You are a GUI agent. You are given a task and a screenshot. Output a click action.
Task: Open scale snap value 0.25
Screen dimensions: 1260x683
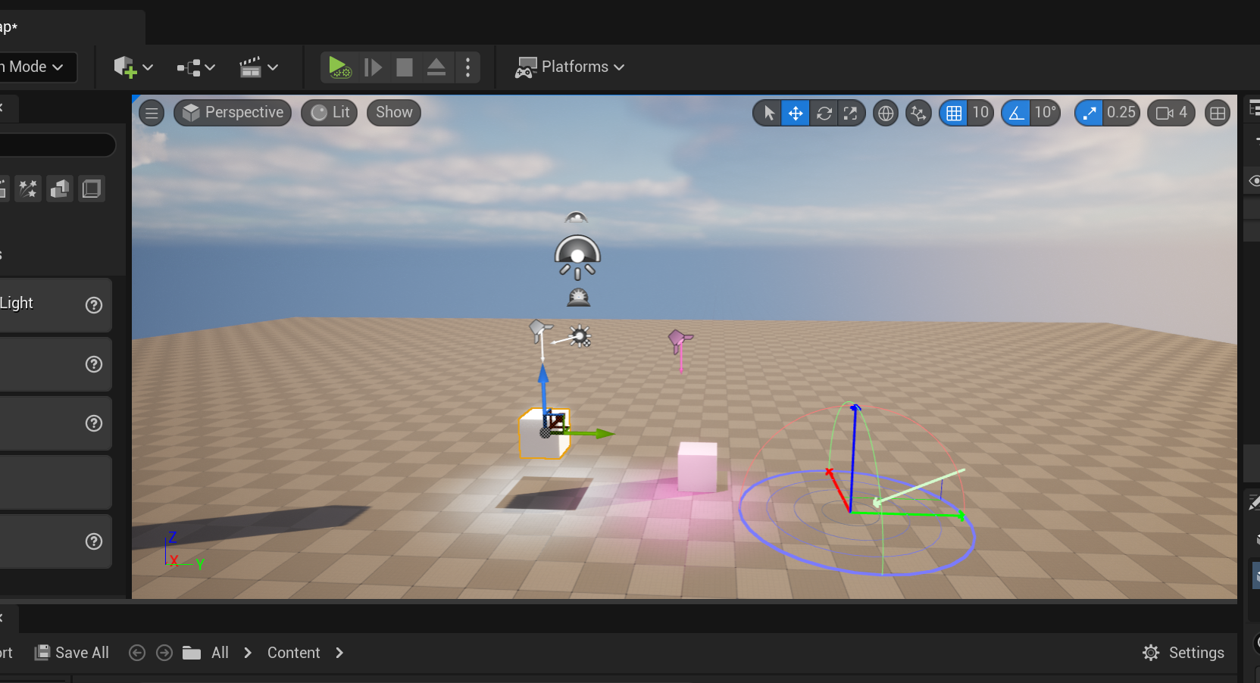pyautogui.click(x=1121, y=113)
